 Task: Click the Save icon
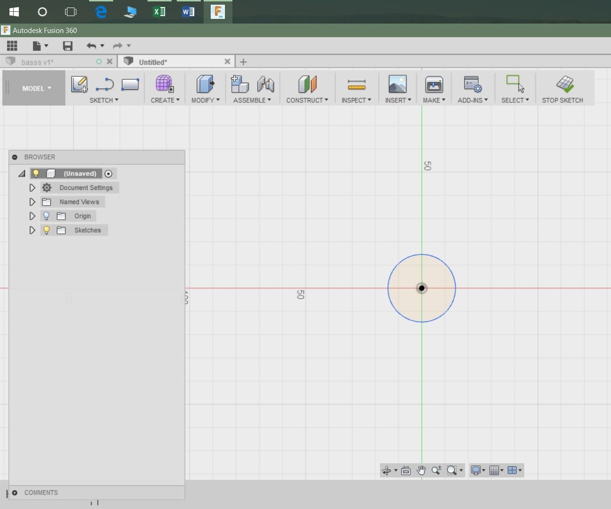[x=67, y=46]
